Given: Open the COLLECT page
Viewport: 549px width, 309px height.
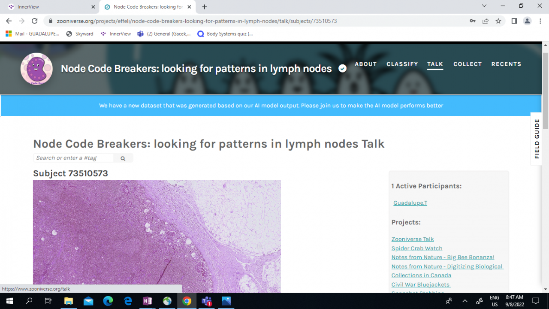Looking at the screenshot, I should tap(468, 64).
